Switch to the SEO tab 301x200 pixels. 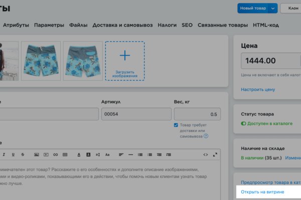187,25
